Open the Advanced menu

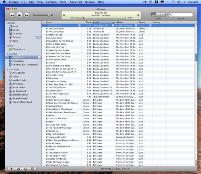[76, 2]
